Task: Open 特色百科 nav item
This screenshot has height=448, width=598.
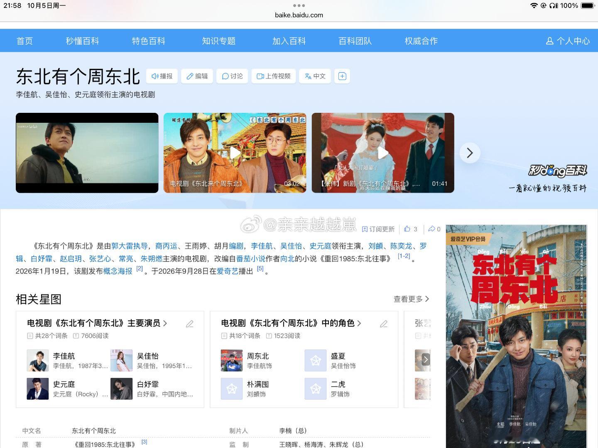Action: (x=148, y=41)
